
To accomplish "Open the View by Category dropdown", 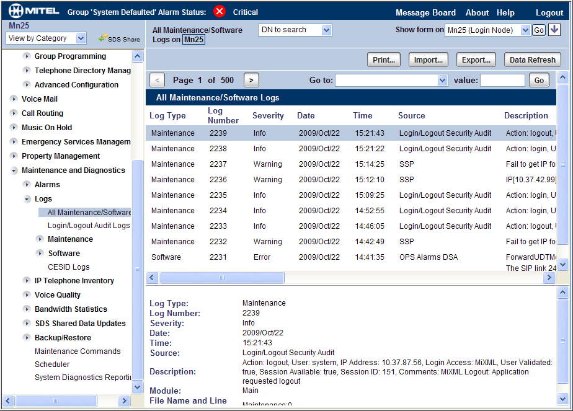I will [x=46, y=38].
